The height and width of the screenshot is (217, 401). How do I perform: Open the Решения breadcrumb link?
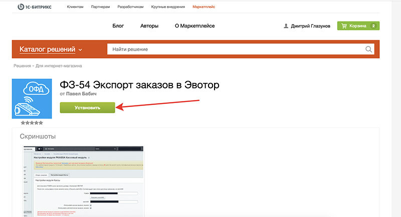tap(22, 66)
